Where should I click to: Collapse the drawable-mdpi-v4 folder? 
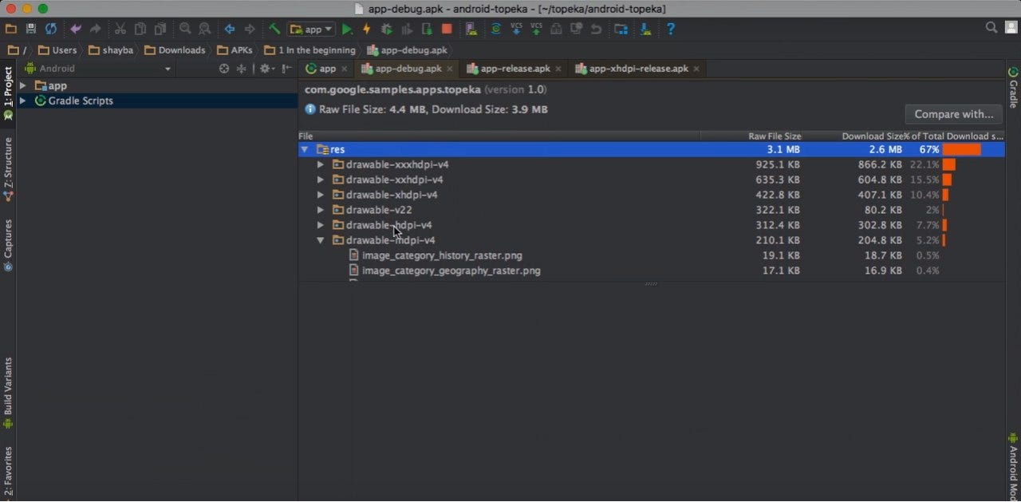(321, 240)
